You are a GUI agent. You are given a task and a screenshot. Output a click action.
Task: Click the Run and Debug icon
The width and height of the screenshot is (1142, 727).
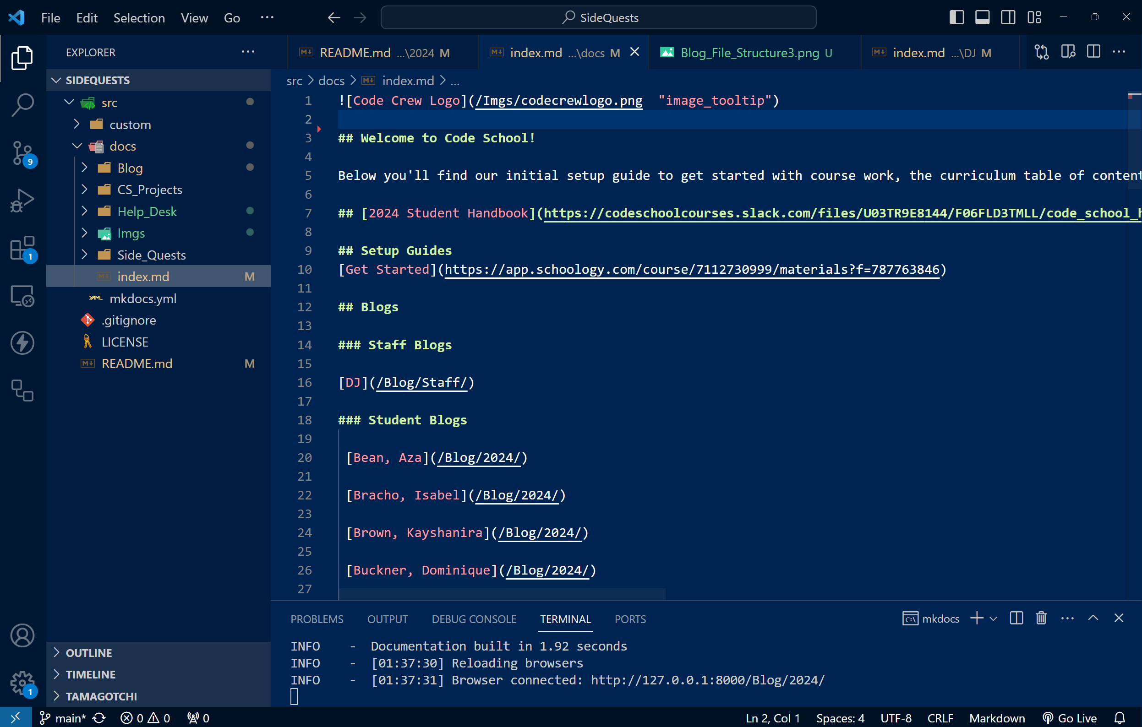pos(22,198)
